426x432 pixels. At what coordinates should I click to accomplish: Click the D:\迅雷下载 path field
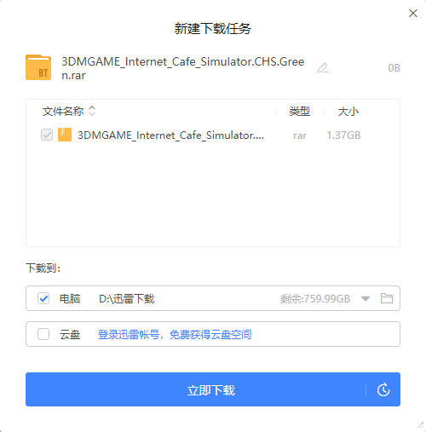coord(127,298)
